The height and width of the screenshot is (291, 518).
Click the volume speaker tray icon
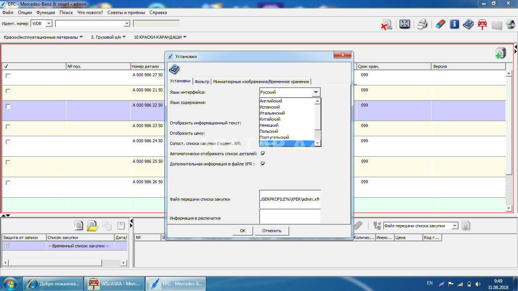pos(478,284)
